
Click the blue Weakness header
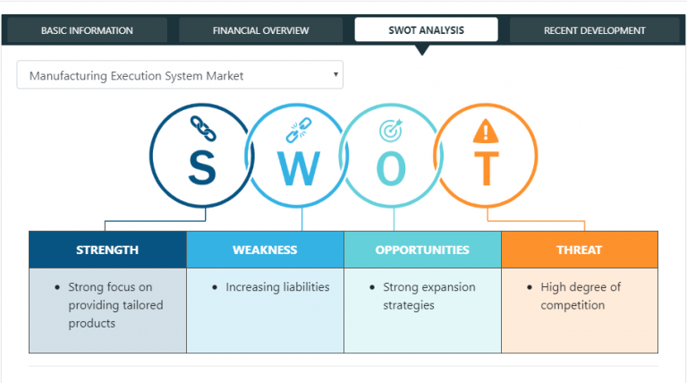click(265, 250)
